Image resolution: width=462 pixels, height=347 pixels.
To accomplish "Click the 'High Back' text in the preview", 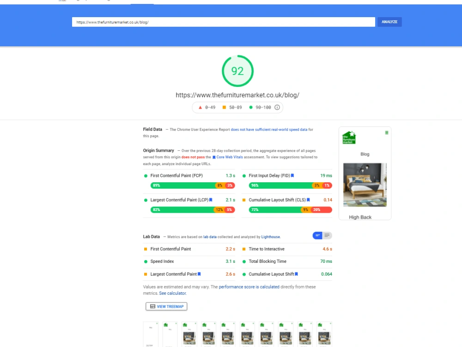I will click(x=360, y=217).
